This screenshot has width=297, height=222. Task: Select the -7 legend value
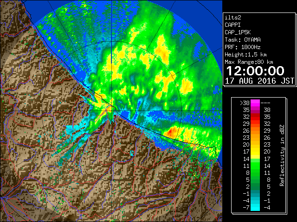[246, 208]
